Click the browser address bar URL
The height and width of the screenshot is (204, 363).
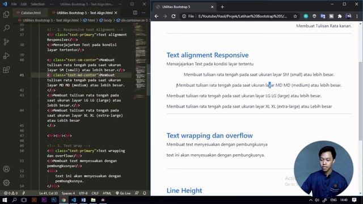coord(242,16)
